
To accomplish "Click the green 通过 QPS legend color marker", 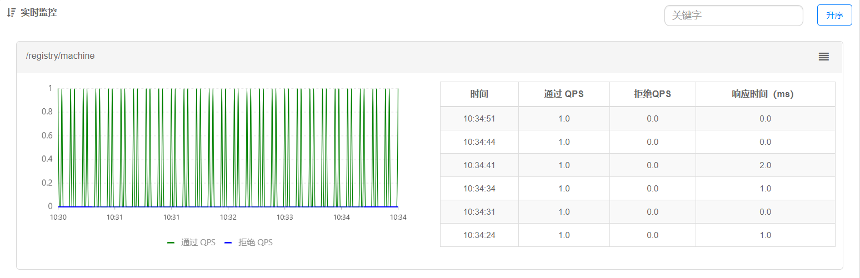I will (x=171, y=243).
